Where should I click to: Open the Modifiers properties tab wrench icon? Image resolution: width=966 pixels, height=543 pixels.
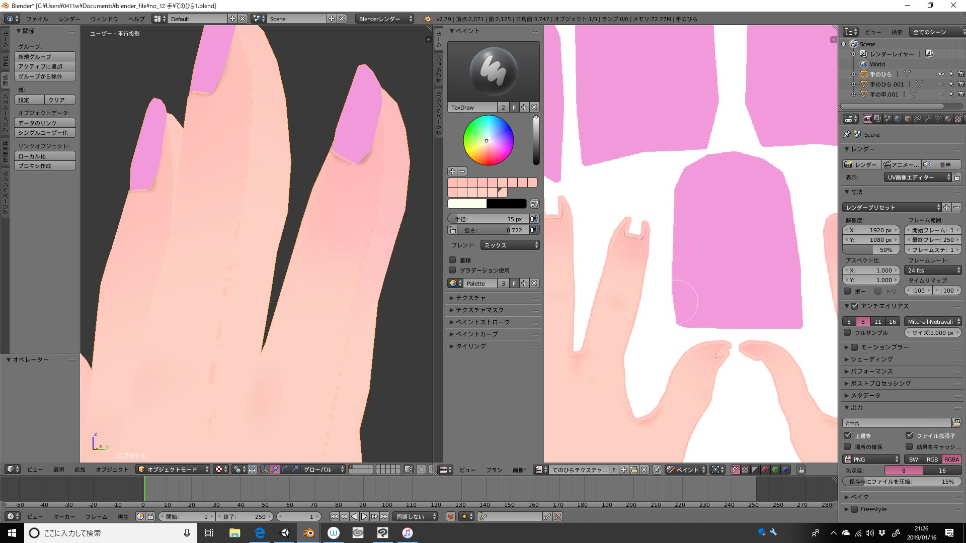point(928,119)
